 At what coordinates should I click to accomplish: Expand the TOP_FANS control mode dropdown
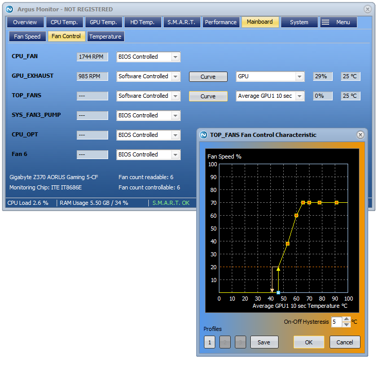[x=176, y=96]
